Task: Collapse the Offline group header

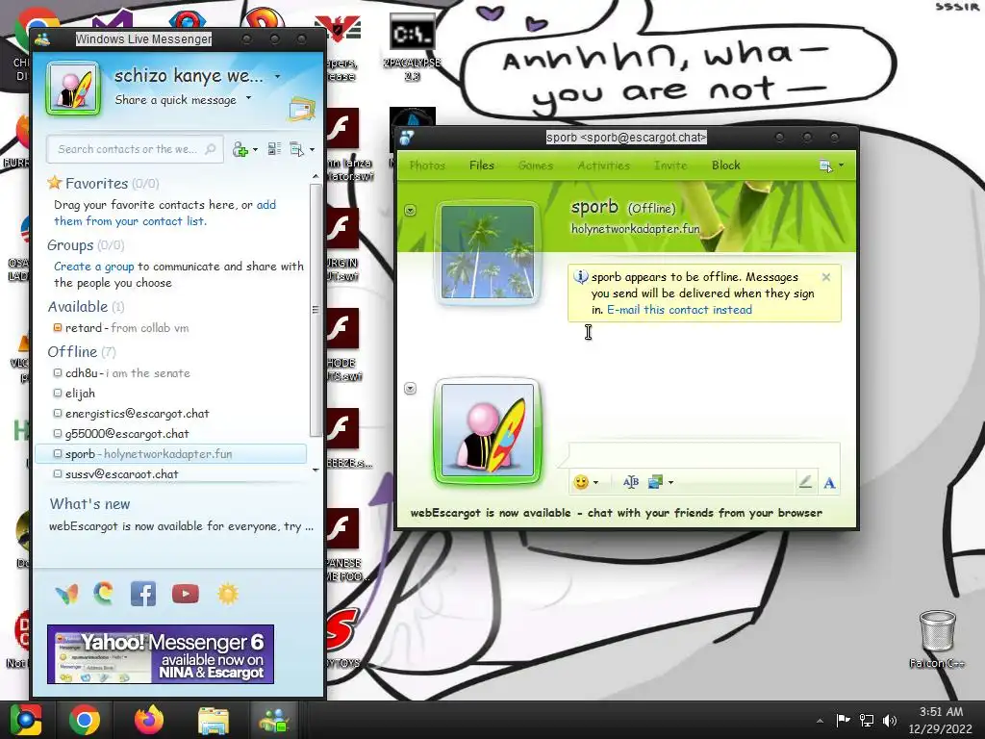Action: point(82,352)
